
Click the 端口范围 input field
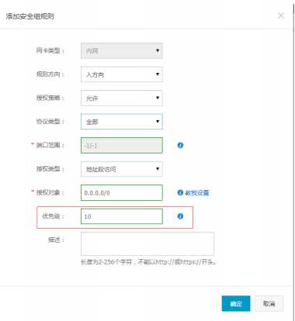pyautogui.click(x=122, y=145)
